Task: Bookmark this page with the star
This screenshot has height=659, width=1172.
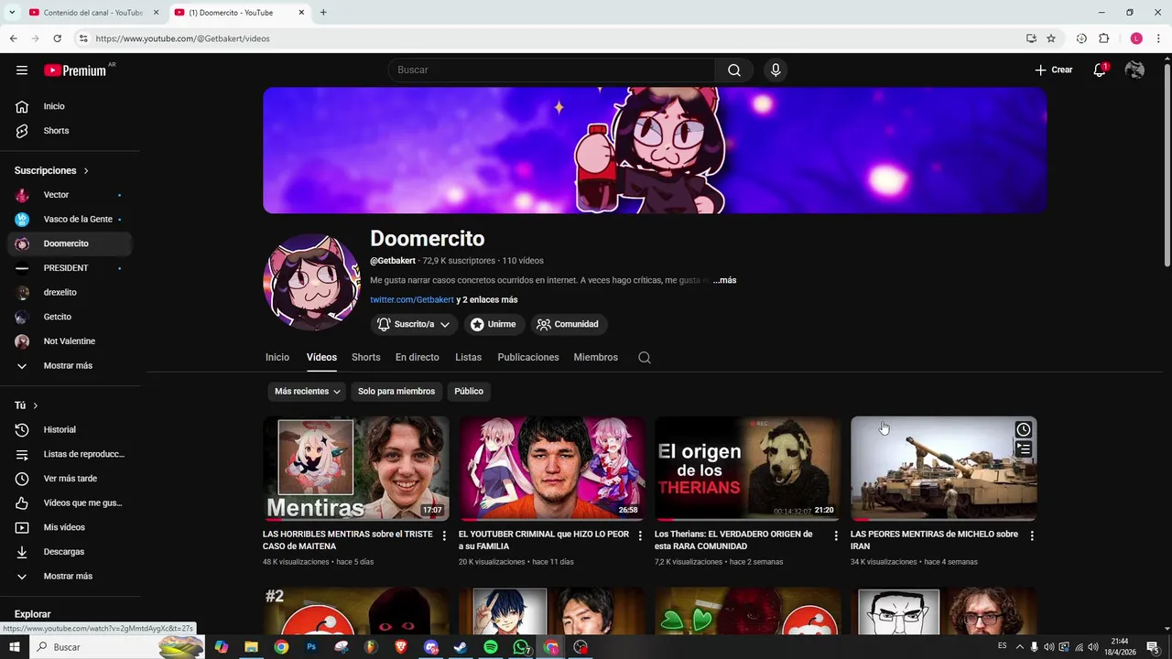Action: (x=1051, y=38)
